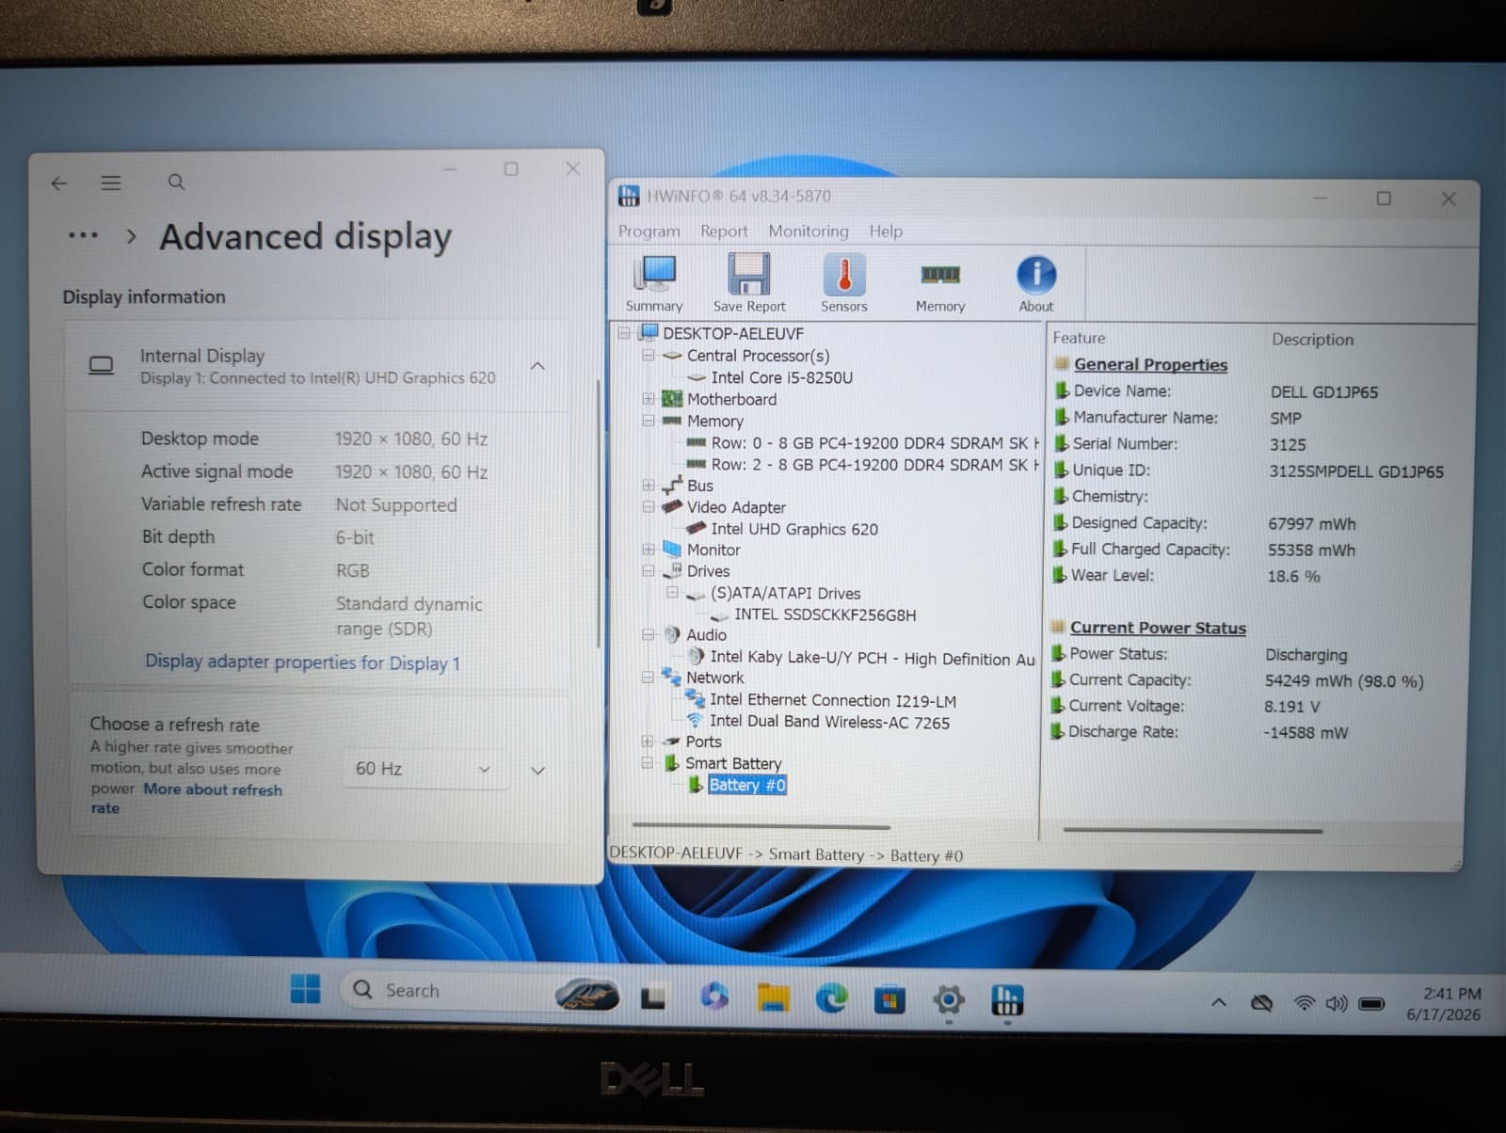Select Intel Ethernet Connection I219-LM item

click(833, 700)
